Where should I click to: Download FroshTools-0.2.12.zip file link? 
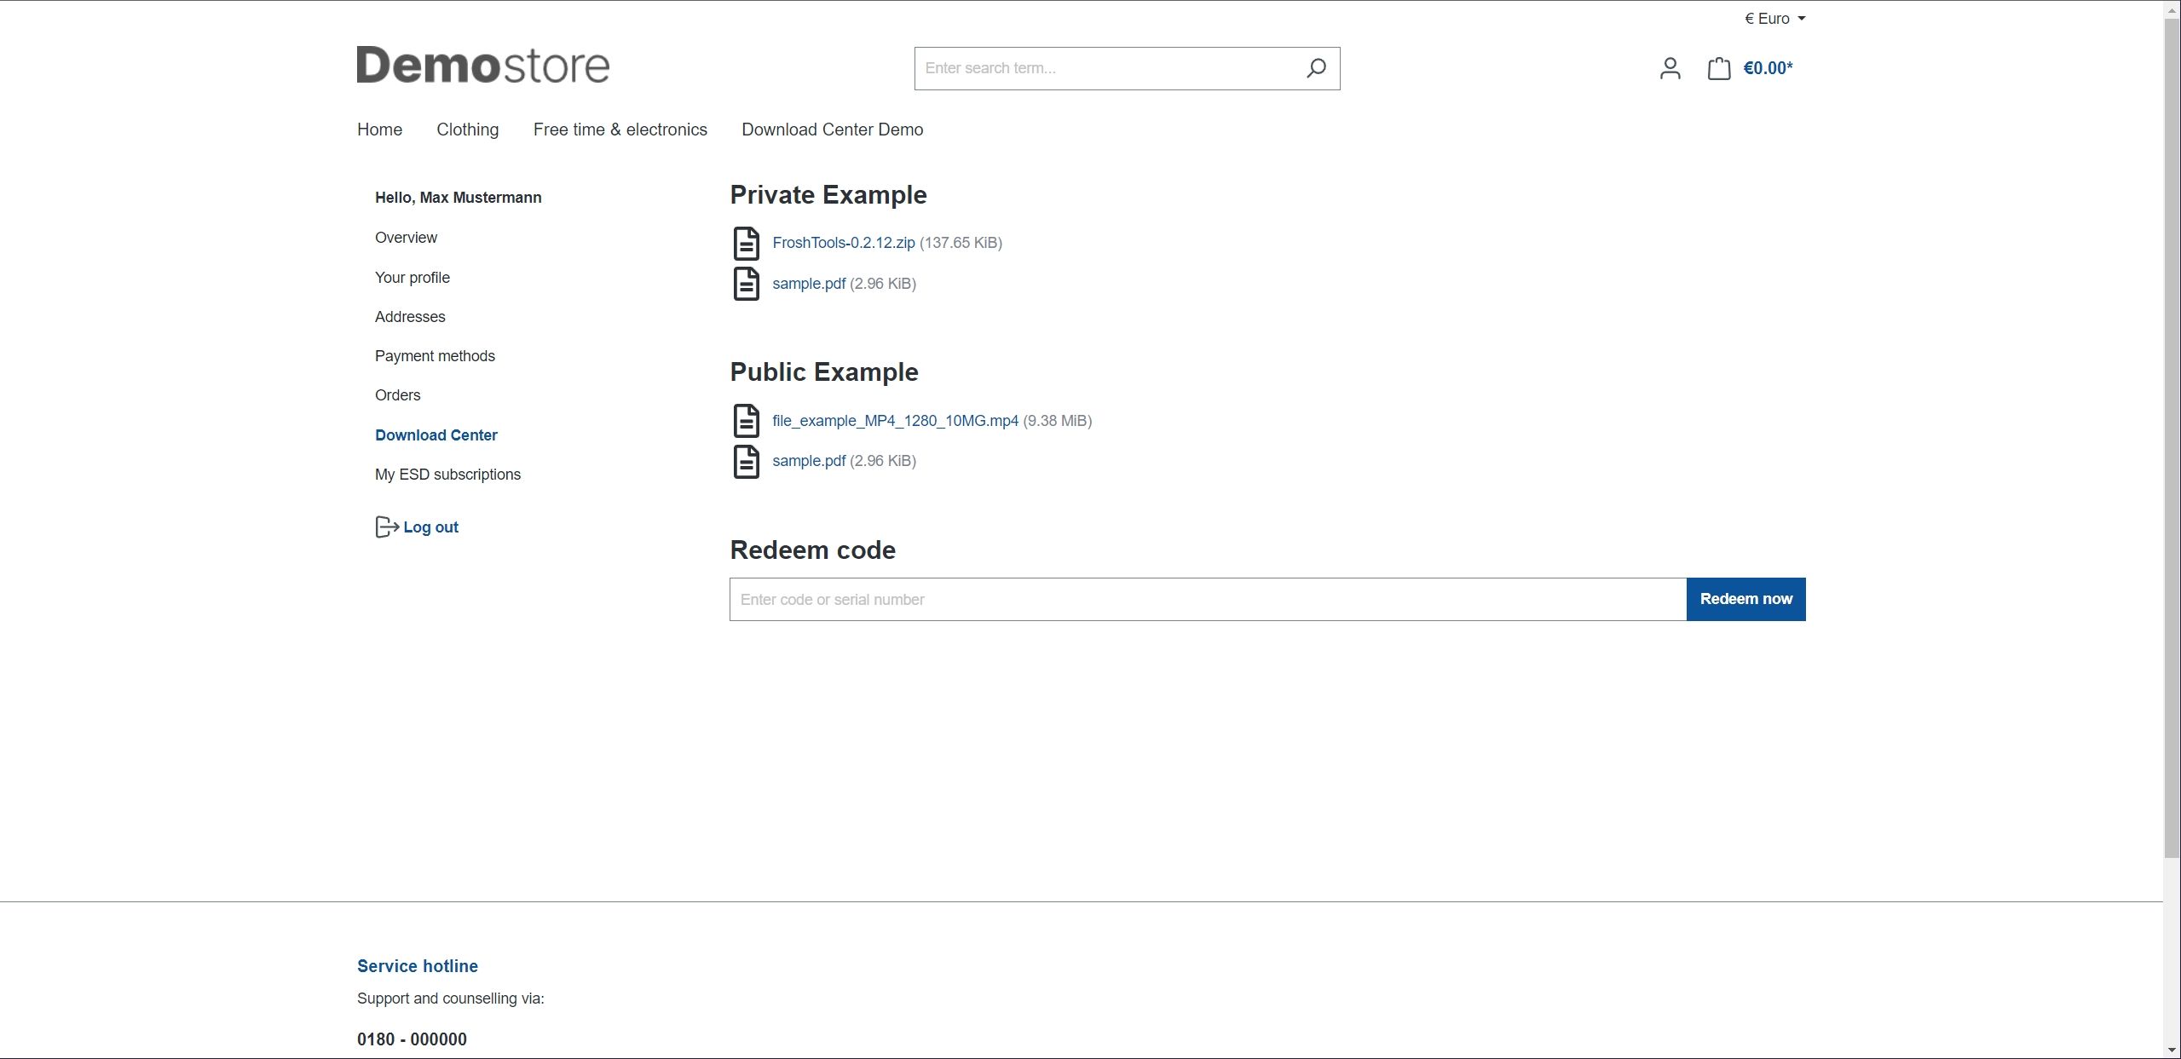coord(844,243)
